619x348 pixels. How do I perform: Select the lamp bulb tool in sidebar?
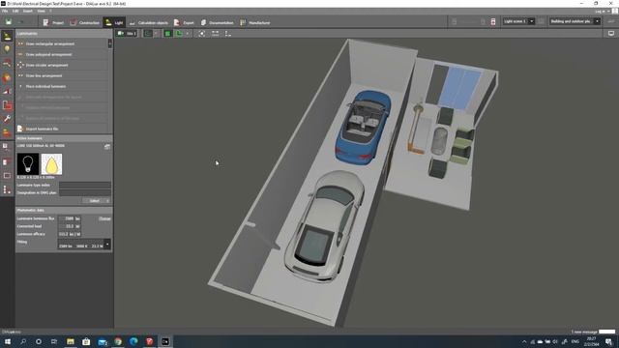point(7,49)
